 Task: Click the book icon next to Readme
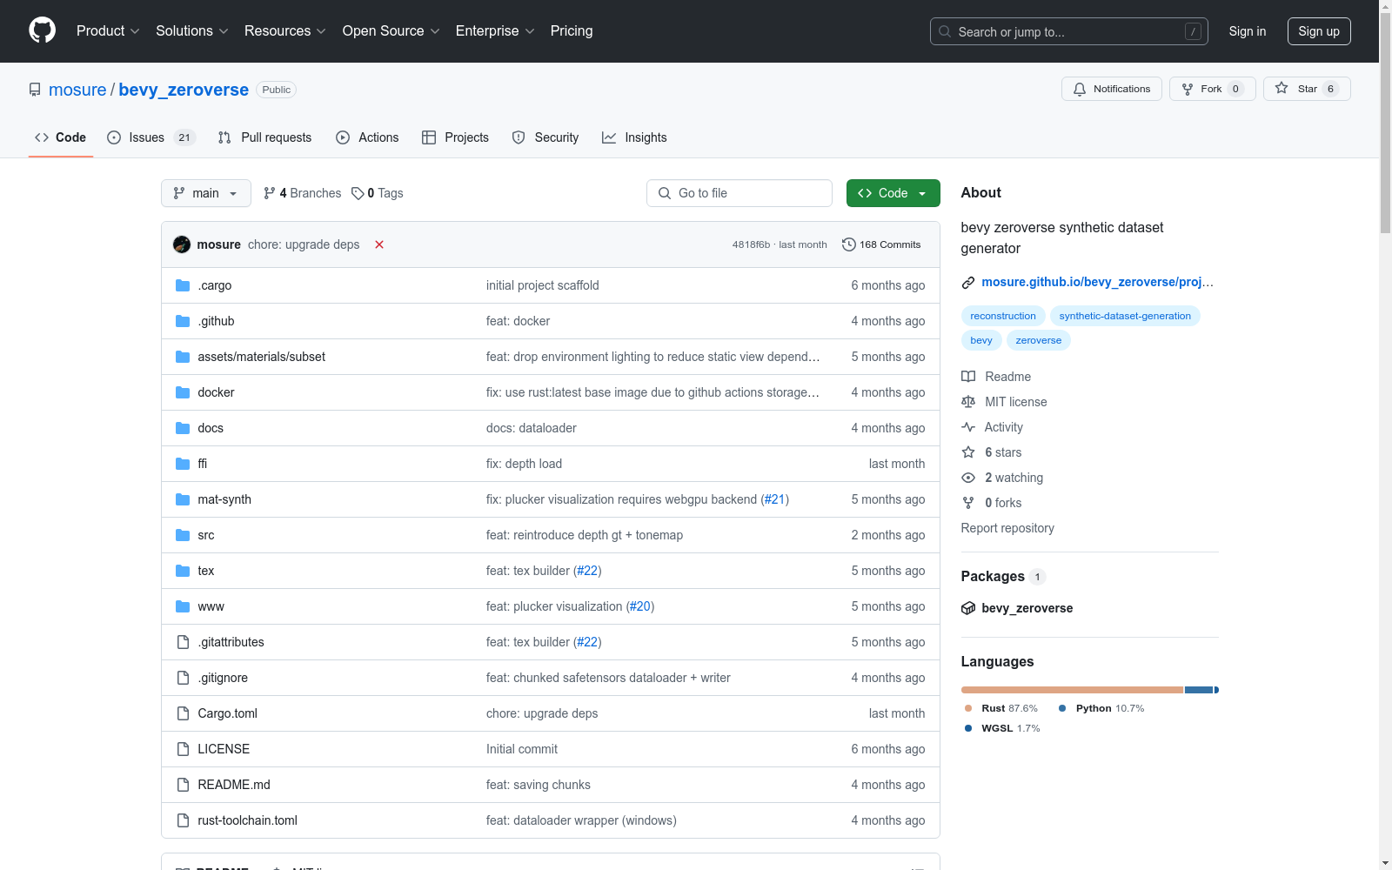pyautogui.click(x=968, y=377)
